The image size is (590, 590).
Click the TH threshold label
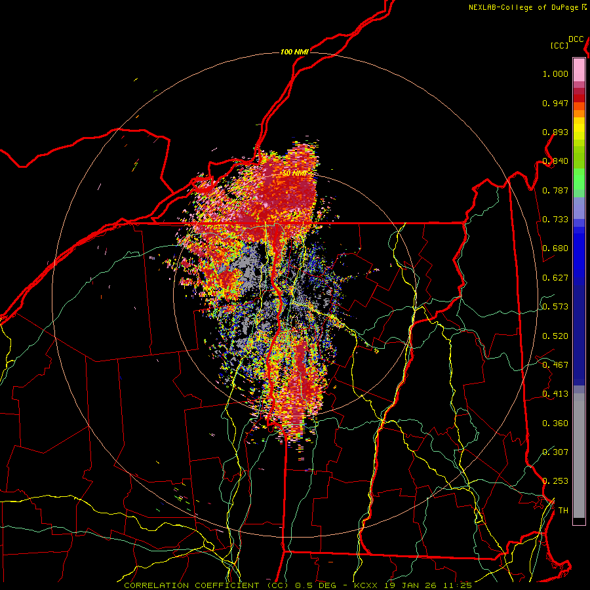click(563, 511)
